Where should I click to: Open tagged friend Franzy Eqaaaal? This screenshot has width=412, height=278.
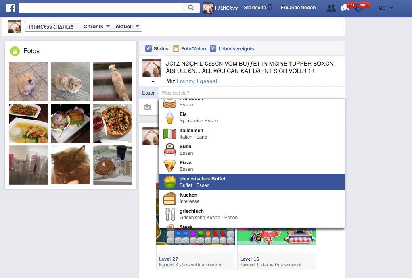[197, 81]
